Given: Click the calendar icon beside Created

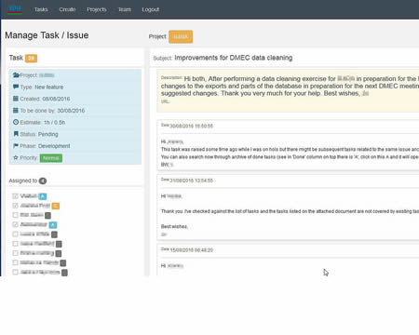Looking at the screenshot, I should tap(16, 99).
